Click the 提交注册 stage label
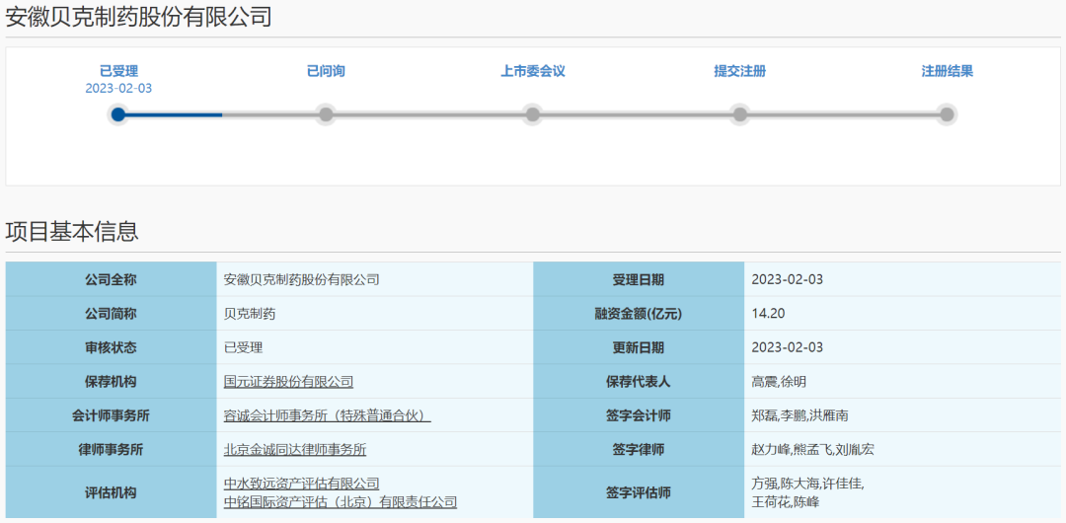This screenshot has height=523, width=1066. tap(740, 71)
